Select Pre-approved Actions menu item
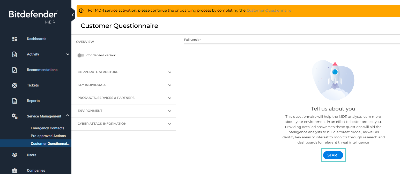 click(x=48, y=136)
